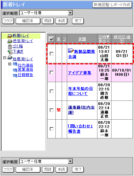Open the 年末年始の日程について link
The height and width of the screenshot is (176, 134).
click(x=81, y=91)
